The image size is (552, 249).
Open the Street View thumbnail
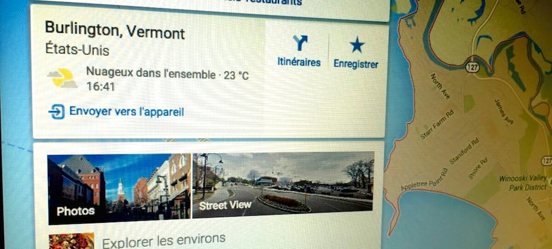coord(283,185)
